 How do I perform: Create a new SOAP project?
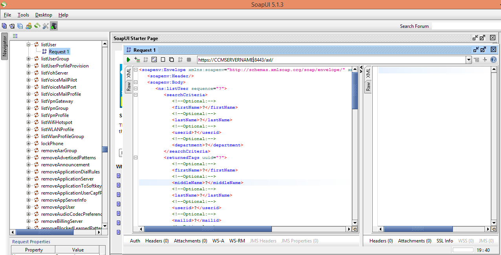pos(4,25)
